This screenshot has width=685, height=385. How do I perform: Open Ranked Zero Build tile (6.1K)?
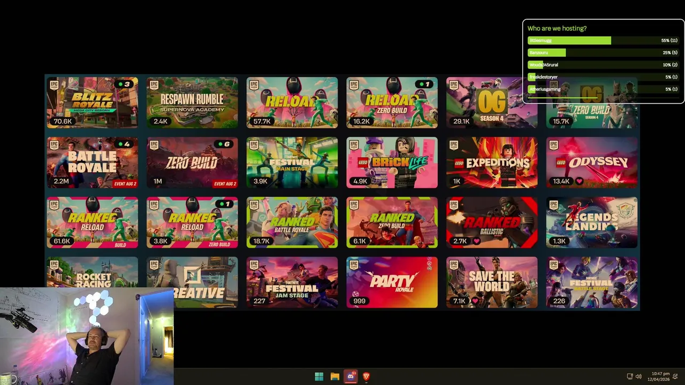(x=392, y=222)
